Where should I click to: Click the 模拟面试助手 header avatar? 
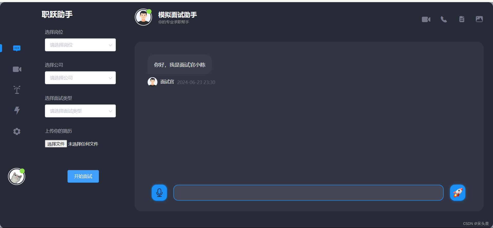tap(143, 17)
